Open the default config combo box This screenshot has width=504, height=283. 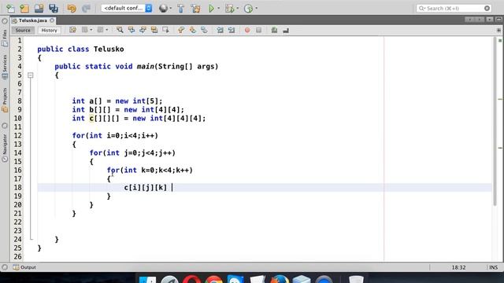click(127, 9)
